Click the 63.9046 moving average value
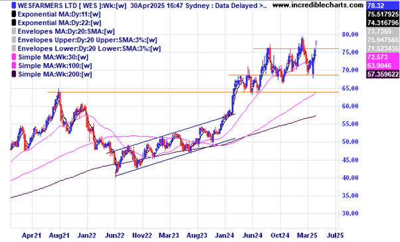 pos(383,66)
